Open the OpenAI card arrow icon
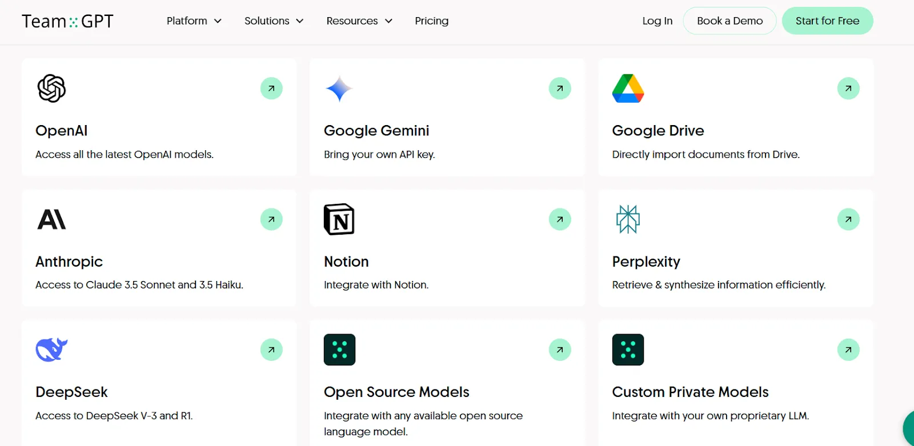The height and width of the screenshot is (446, 914). tap(271, 89)
